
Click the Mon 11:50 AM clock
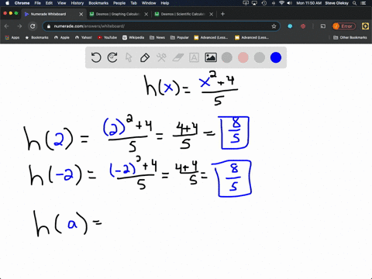(308, 3)
